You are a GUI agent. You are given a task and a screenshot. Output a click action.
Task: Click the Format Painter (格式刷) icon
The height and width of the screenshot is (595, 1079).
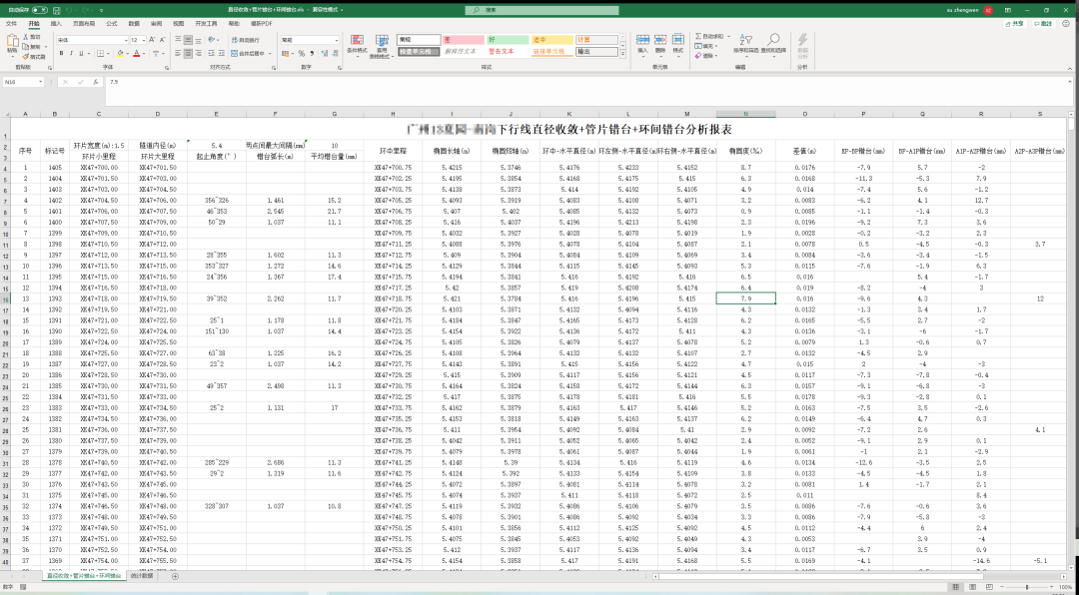click(x=25, y=56)
